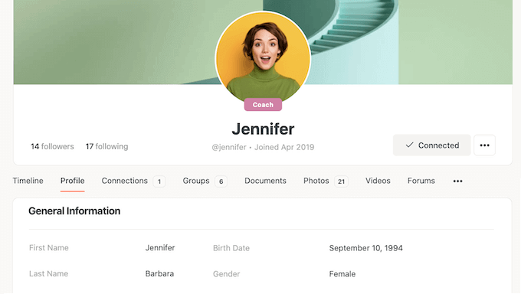The image size is (521, 294).
Task: Select the birth date September 10, 1994
Action: pos(365,248)
